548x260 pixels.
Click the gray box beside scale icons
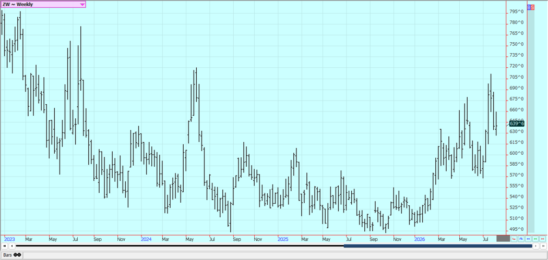pyautogui.click(x=503, y=238)
